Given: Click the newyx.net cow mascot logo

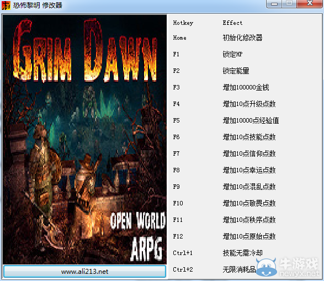Looking at the screenshot, I should 267,267.
